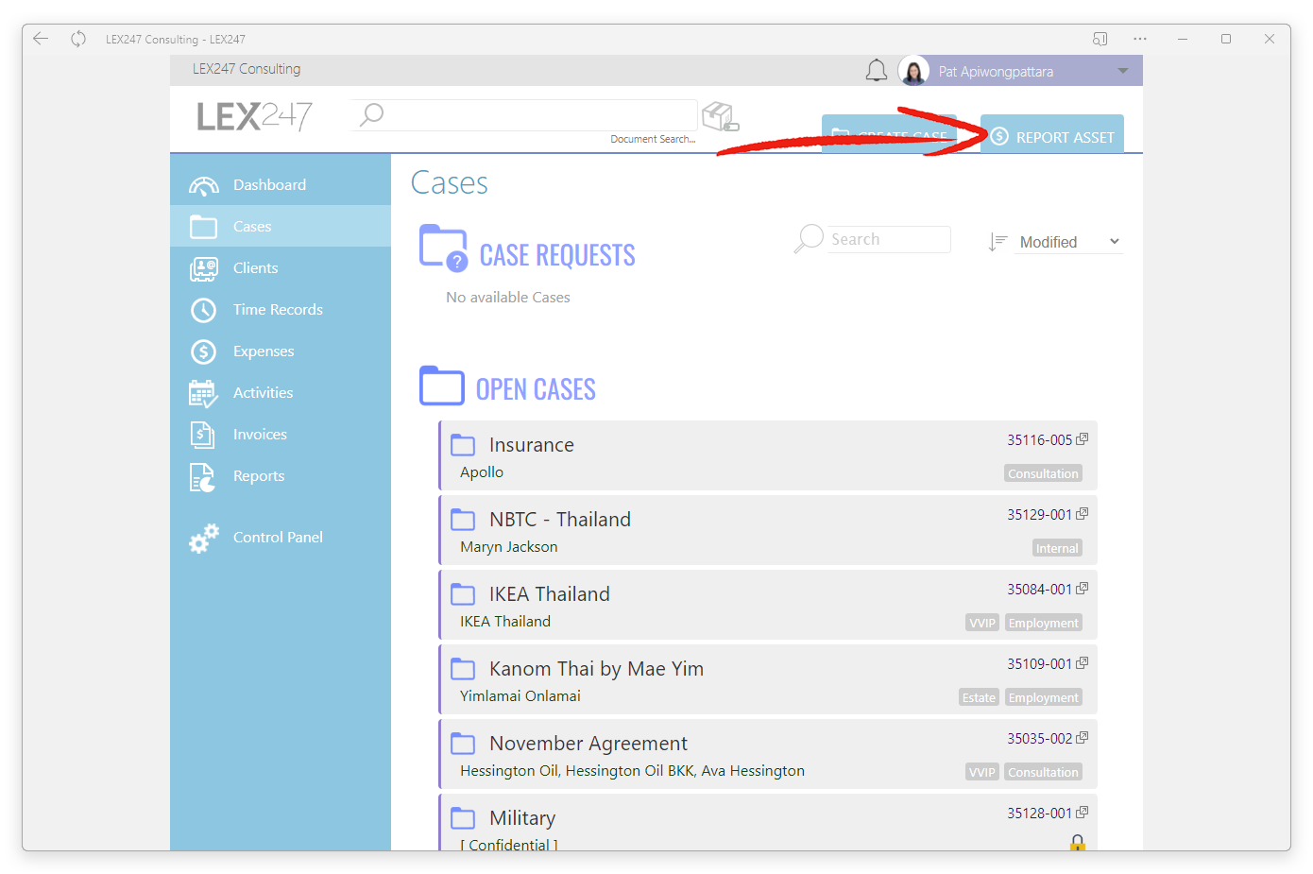1313x874 pixels.
Task: Go back using the title bar arrow
Action: [x=41, y=39]
